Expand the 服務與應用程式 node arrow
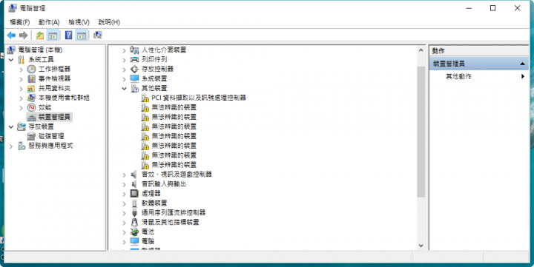This screenshot has width=534, height=267. 11,146
